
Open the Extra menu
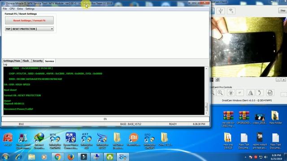[x=20, y=9]
